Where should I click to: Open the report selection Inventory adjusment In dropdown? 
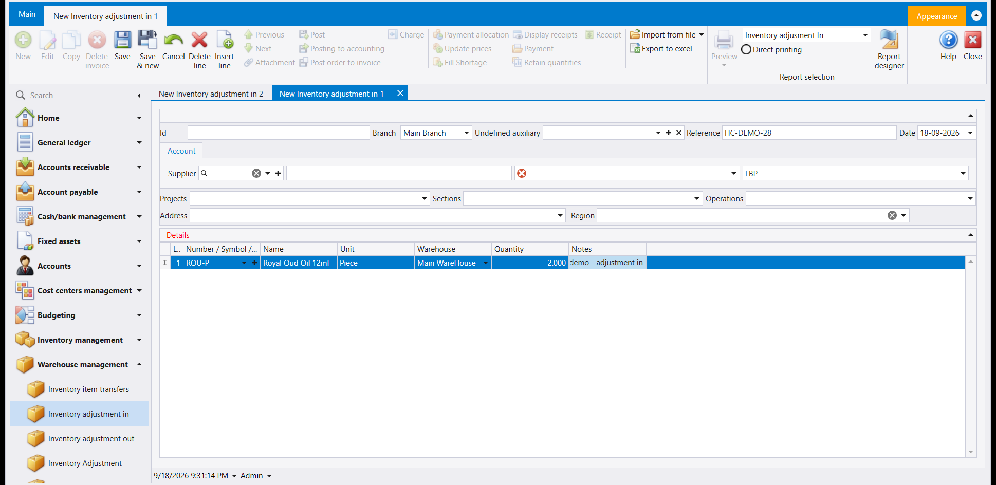[x=865, y=35]
